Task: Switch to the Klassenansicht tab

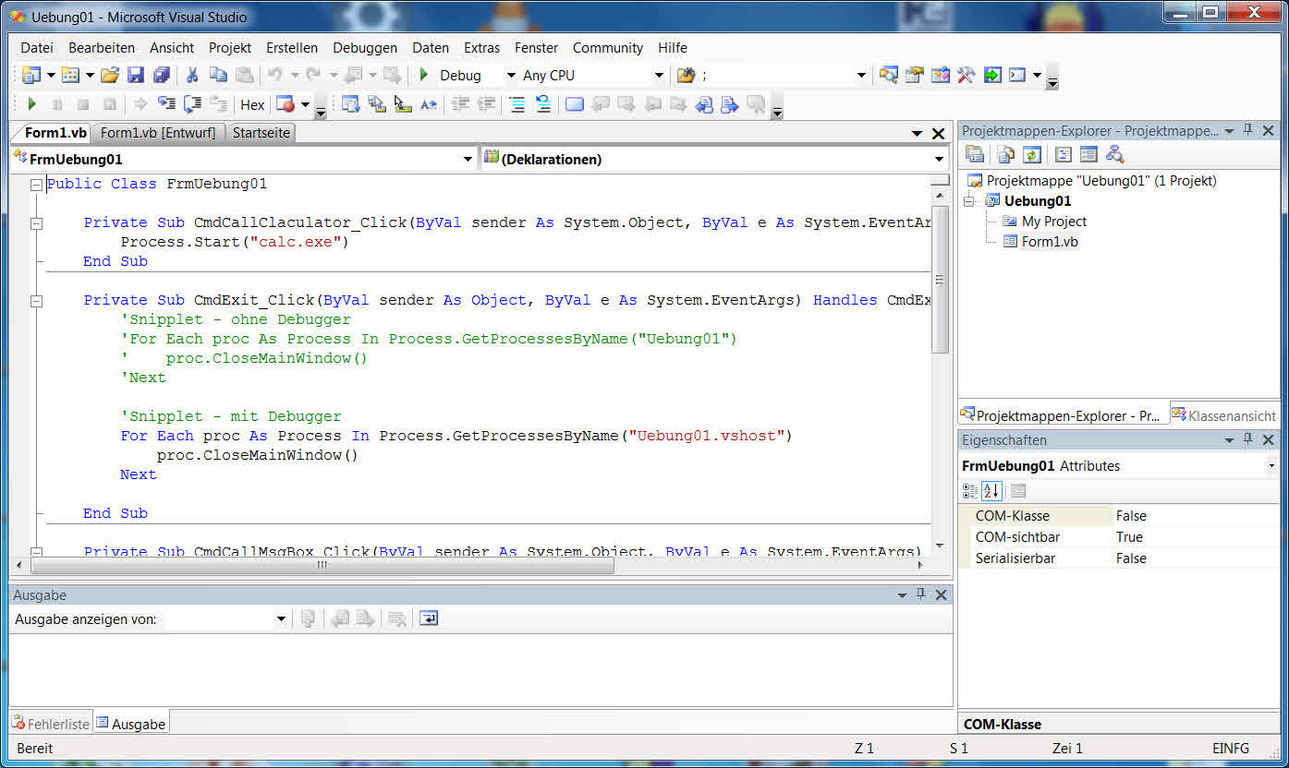Action: [1225, 415]
